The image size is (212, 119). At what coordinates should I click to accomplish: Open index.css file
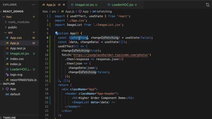pos(17,59)
